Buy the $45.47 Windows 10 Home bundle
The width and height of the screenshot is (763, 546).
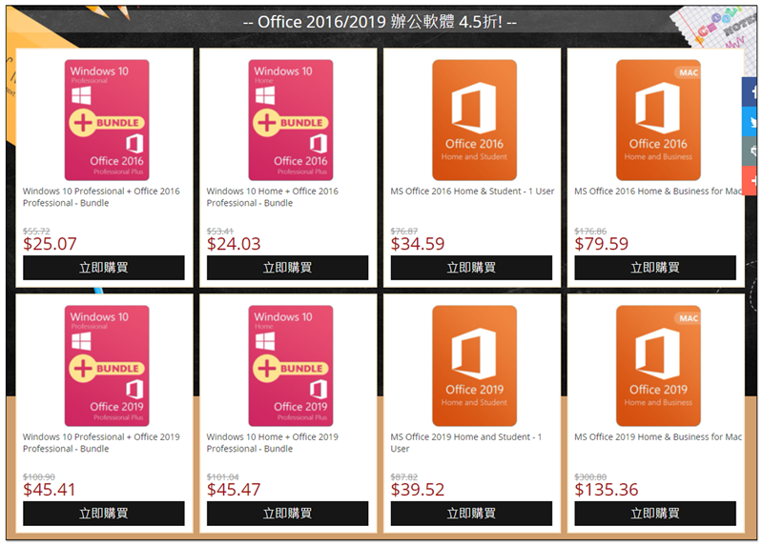coord(288,514)
